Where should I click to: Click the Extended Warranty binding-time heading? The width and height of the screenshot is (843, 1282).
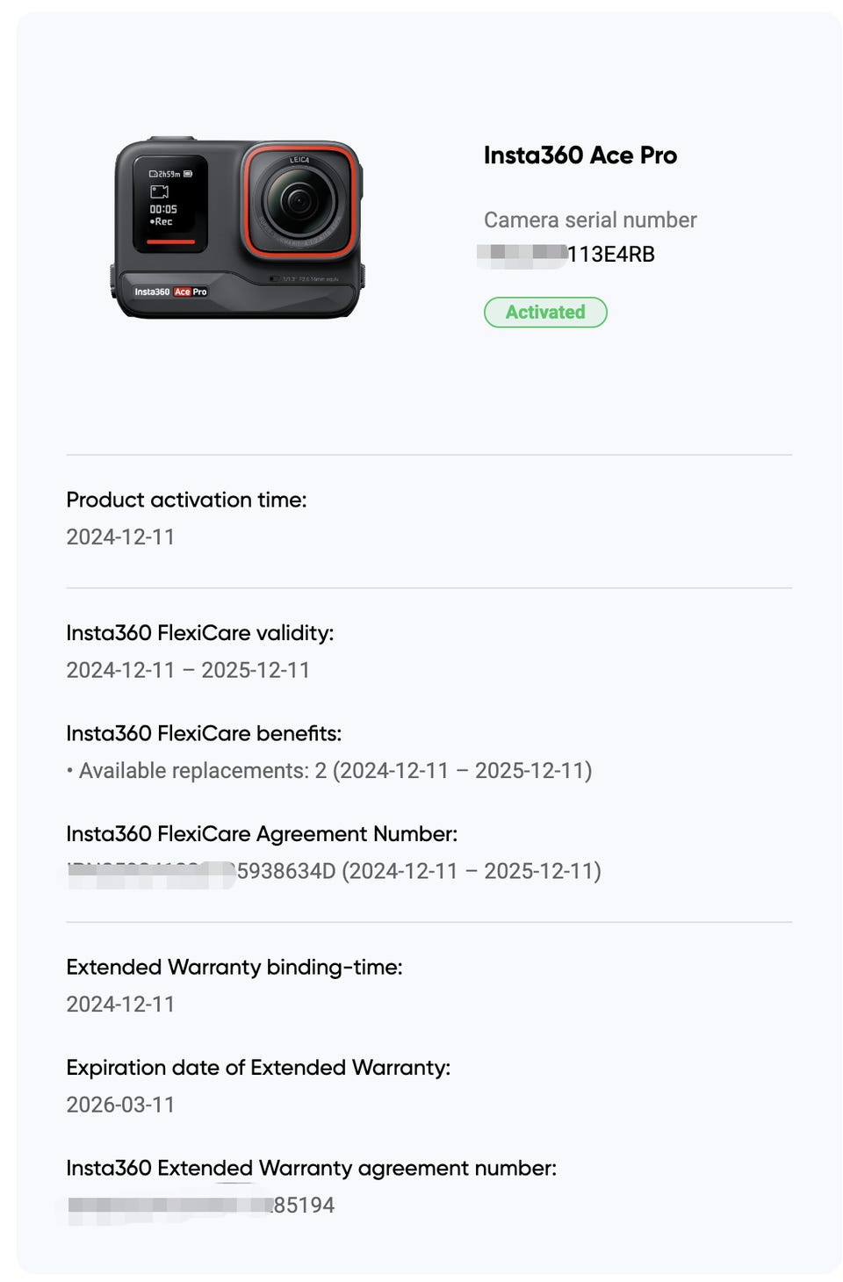coord(234,967)
